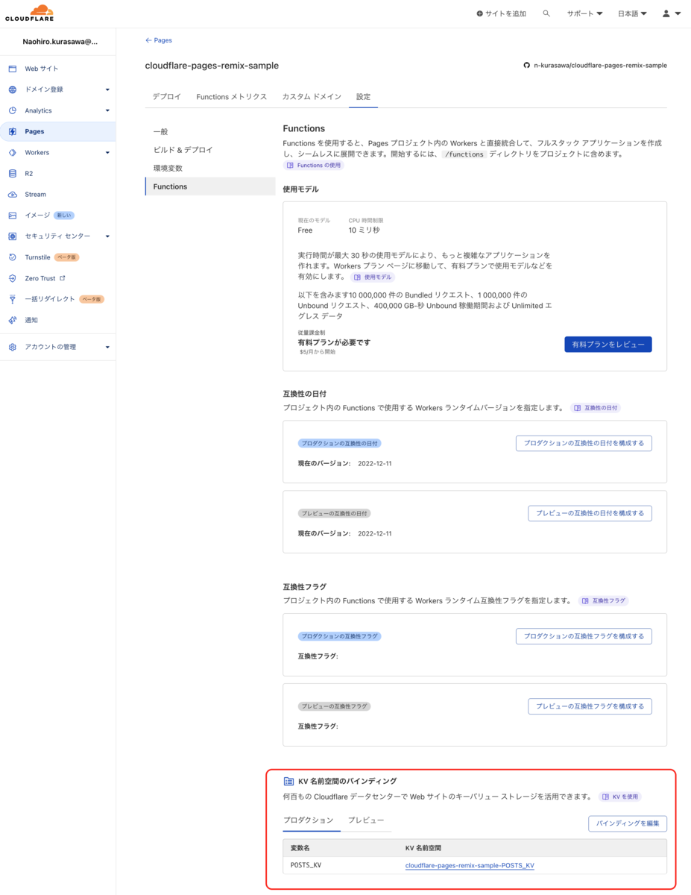Click the 使用モデル doc link badge
Image resolution: width=691 pixels, height=895 pixels.
(x=373, y=277)
